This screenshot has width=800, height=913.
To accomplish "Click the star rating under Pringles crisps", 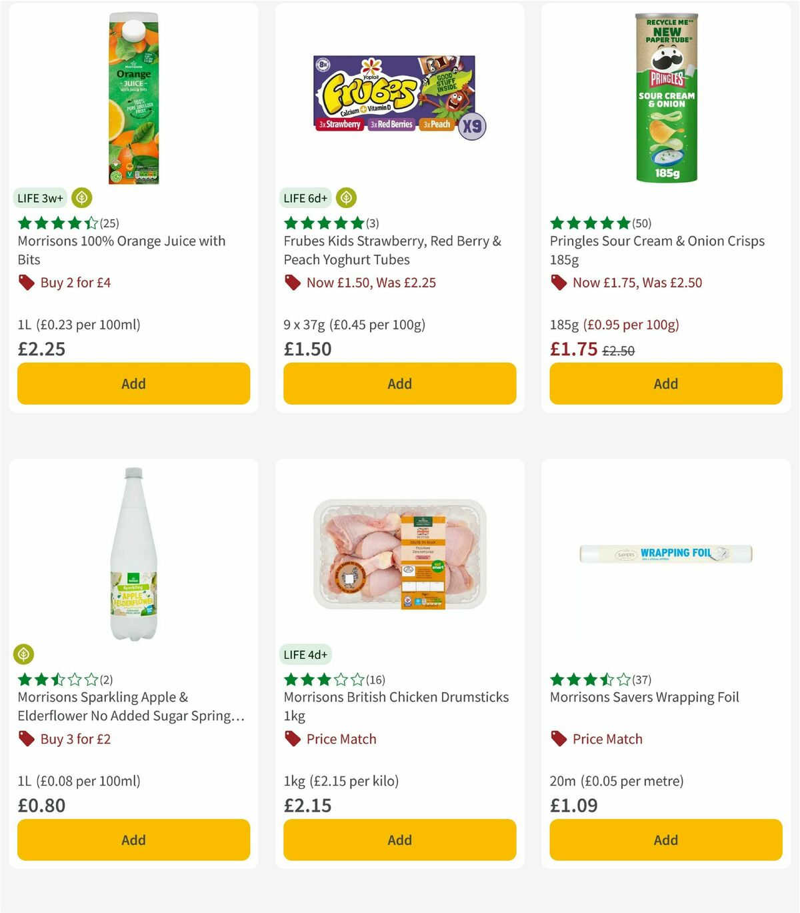I will click(x=589, y=223).
